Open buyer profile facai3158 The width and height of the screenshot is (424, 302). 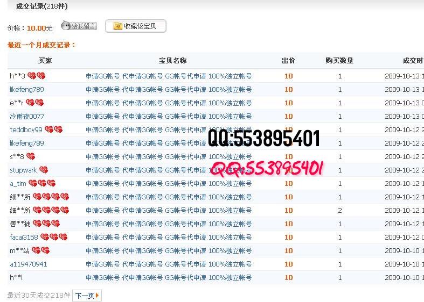coord(24,238)
